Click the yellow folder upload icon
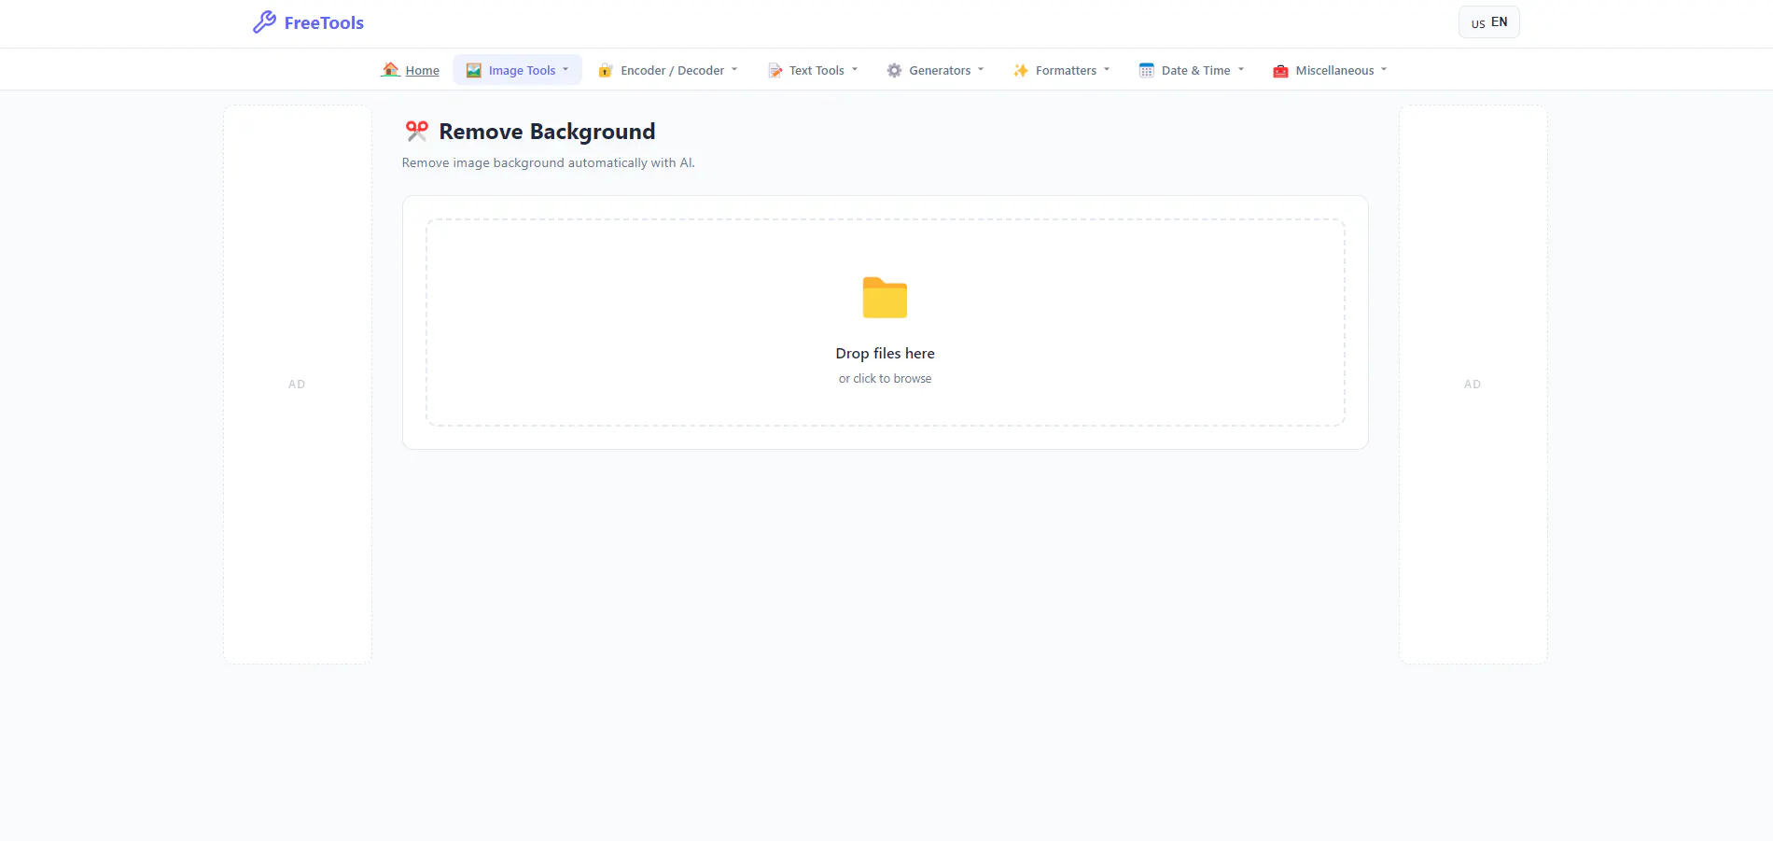The width and height of the screenshot is (1773, 841). [x=885, y=298]
